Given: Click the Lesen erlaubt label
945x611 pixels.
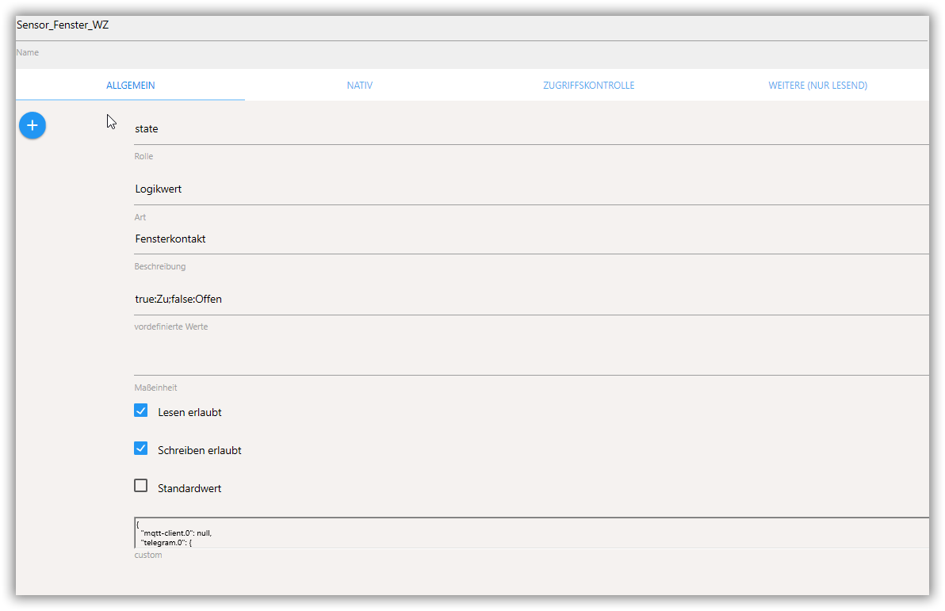Looking at the screenshot, I should coord(189,412).
